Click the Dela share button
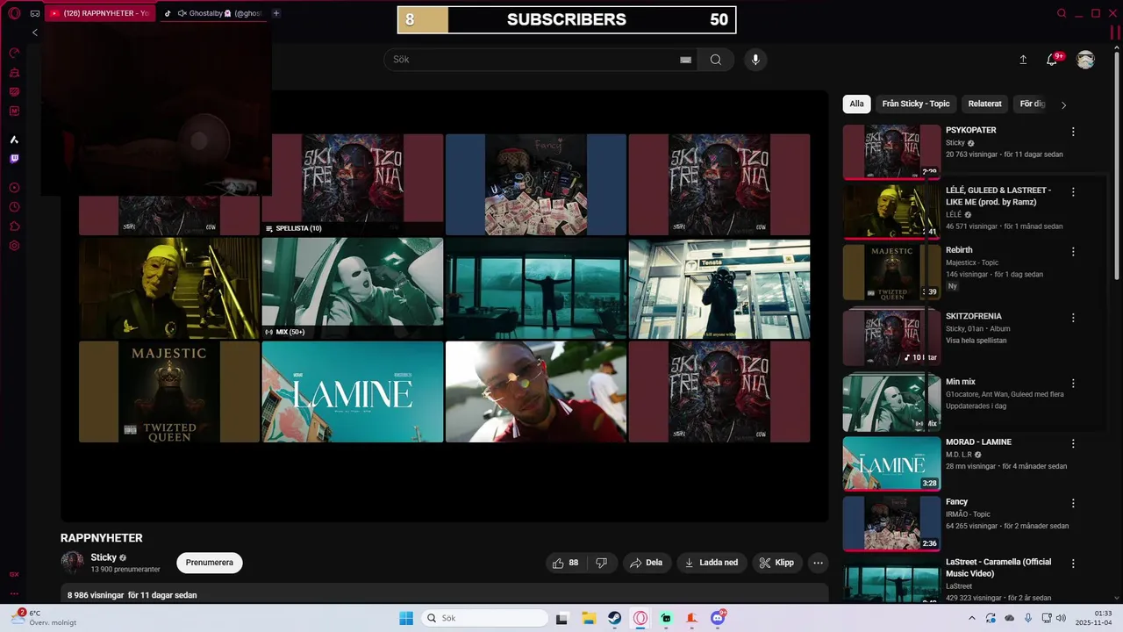 pos(646,563)
